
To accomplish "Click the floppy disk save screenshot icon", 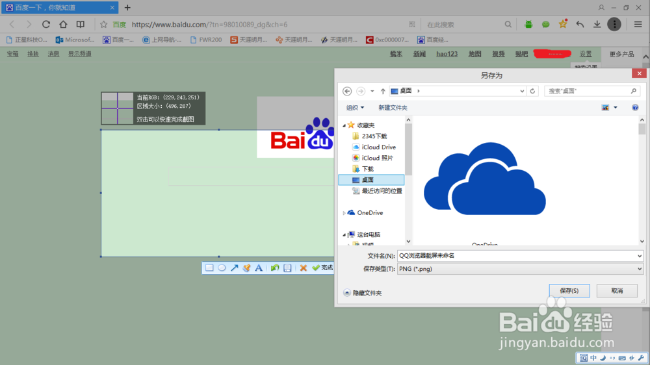I will pyautogui.click(x=287, y=268).
